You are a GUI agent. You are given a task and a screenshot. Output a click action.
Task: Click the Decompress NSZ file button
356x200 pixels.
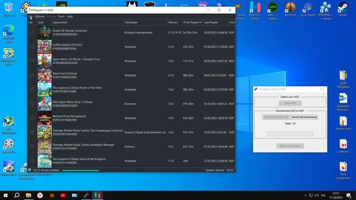tap(276, 117)
